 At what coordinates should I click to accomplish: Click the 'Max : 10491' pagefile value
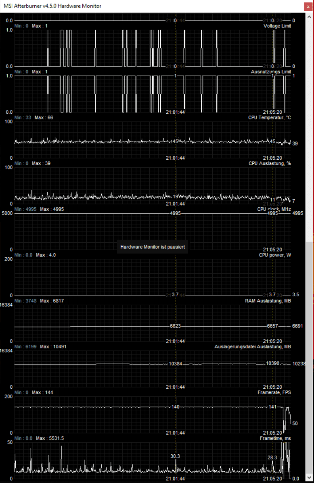click(x=53, y=347)
